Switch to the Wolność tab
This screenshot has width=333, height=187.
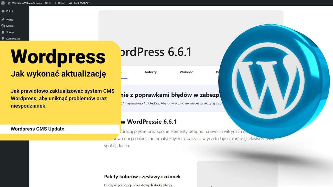(x=186, y=72)
